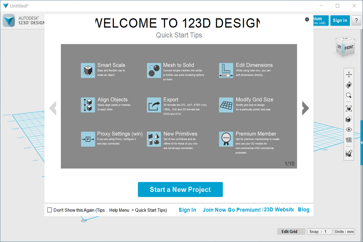Select the Zoom magnifier tool

click(x=349, y=95)
